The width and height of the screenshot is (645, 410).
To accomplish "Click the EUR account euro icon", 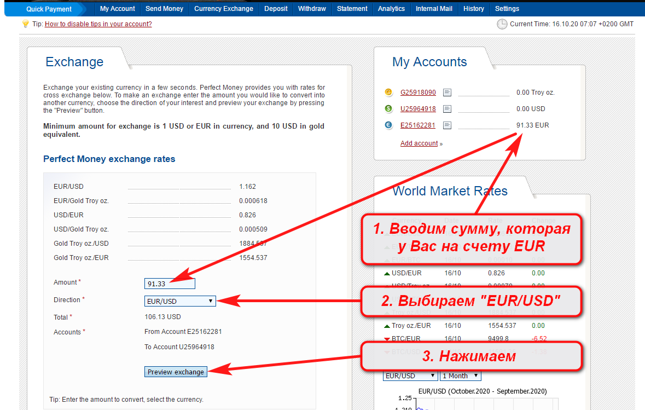I will point(388,125).
